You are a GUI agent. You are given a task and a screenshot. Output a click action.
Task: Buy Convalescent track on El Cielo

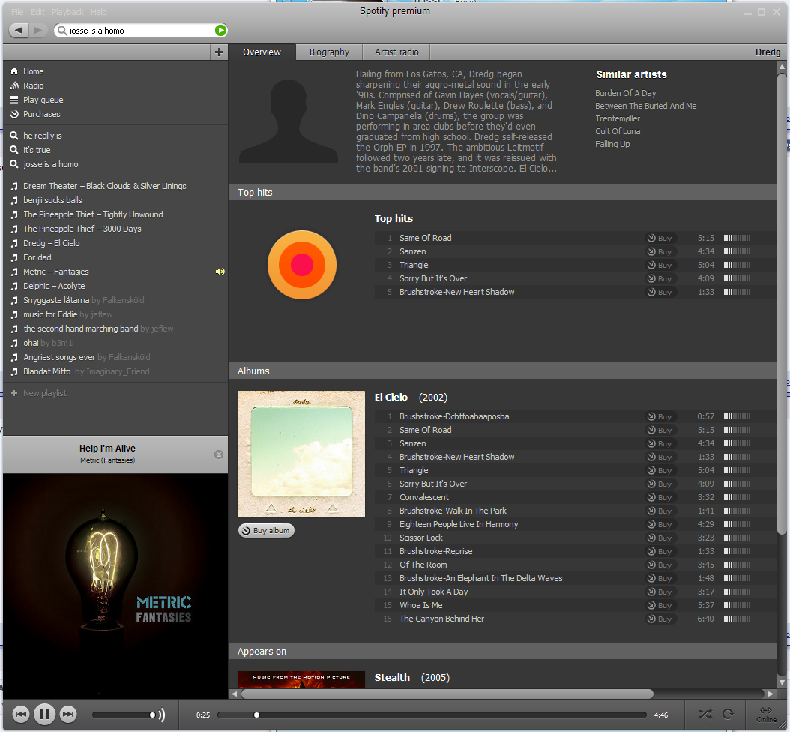click(660, 497)
